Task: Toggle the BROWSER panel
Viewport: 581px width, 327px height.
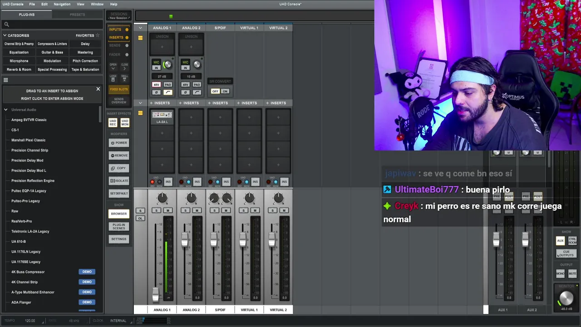Action: [x=119, y=214]
